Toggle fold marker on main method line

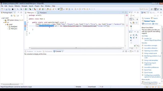pos(28,22)
